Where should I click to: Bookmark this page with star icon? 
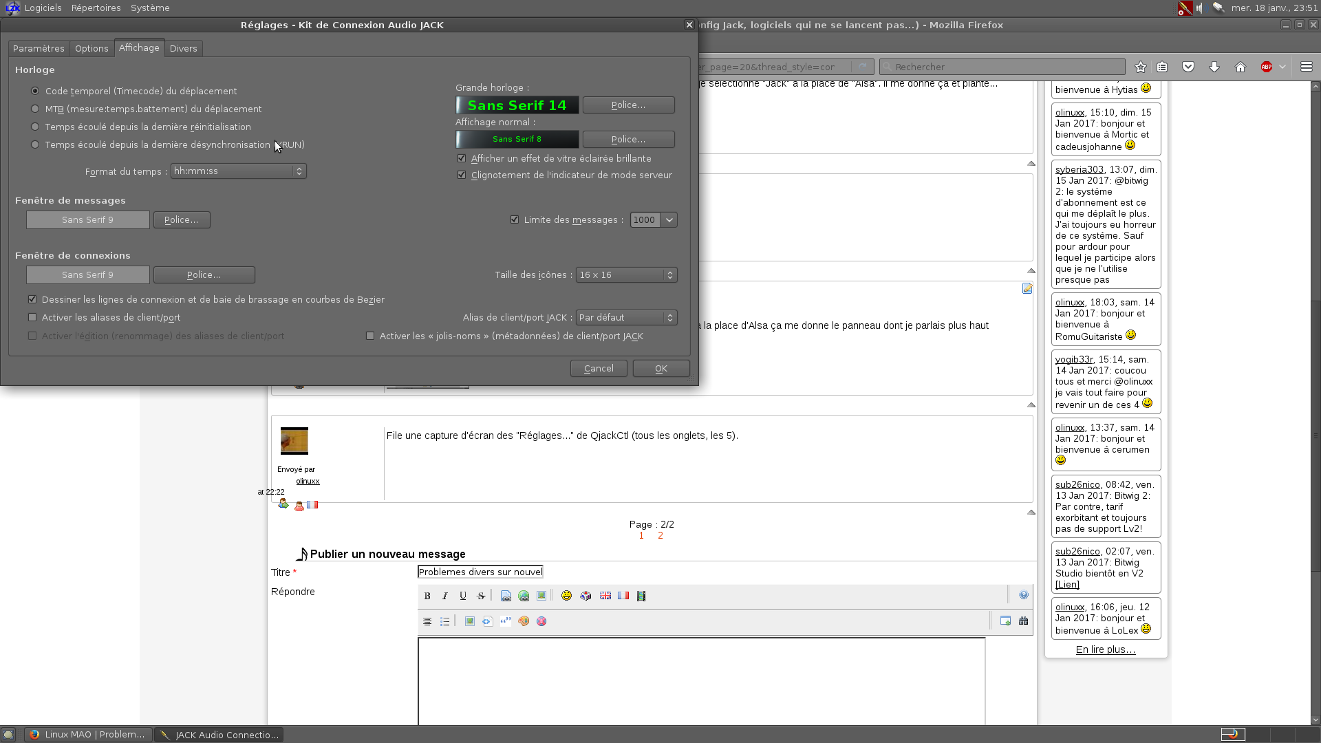[1141, 67]
